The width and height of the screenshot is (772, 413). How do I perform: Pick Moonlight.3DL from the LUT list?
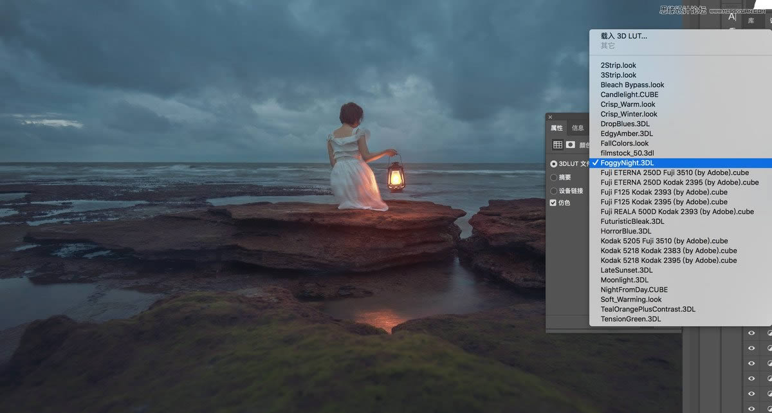pyautogui.click(x=624, y=280)
